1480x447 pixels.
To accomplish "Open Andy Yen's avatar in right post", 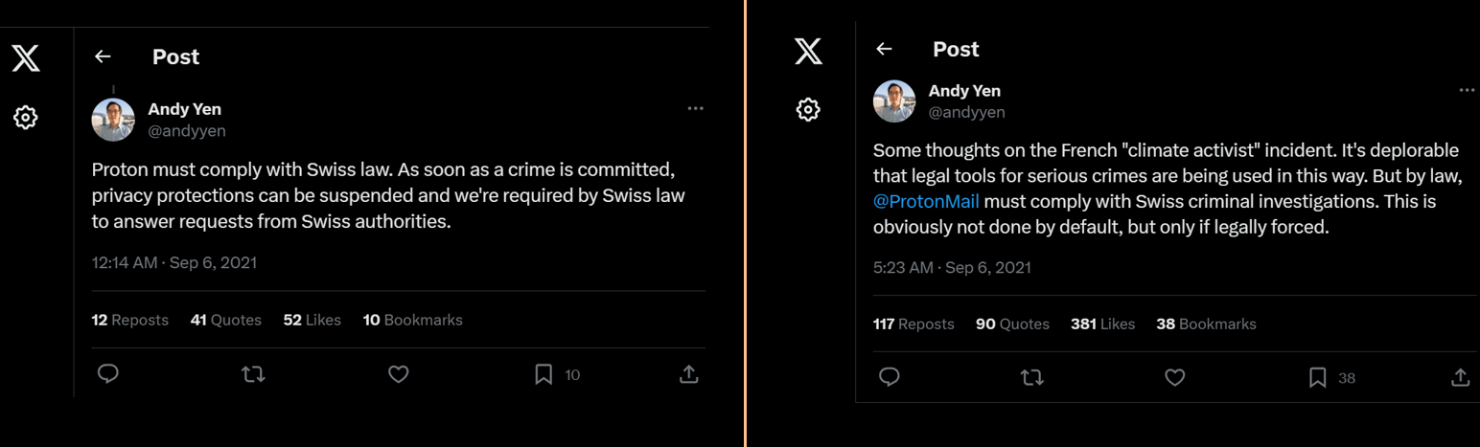I will coord(894,101).
